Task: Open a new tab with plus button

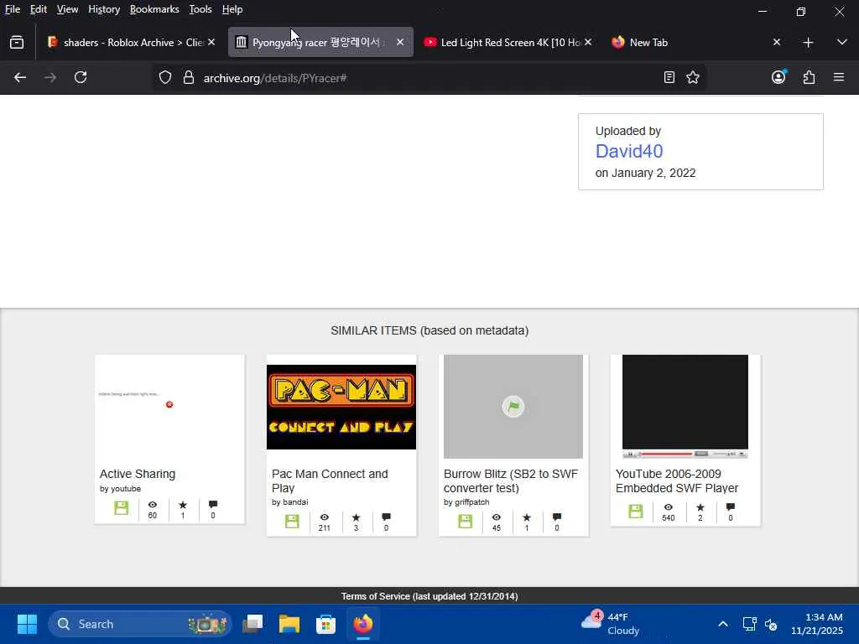Action: 808,42
